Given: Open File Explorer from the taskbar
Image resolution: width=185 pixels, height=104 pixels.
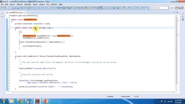Looking at the screenshot, I should tap(12, 101).
